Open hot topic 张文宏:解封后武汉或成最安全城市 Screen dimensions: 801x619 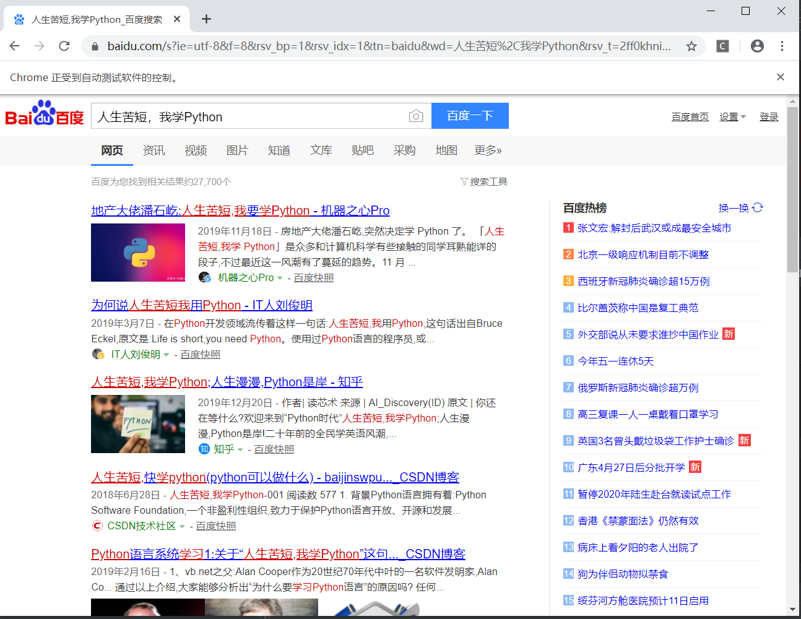[x=654, y=228]
